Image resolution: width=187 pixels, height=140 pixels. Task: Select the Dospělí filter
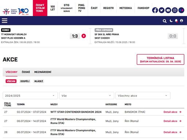(x=25, y=81)
